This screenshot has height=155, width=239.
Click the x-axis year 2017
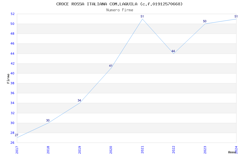pos(17,150)
